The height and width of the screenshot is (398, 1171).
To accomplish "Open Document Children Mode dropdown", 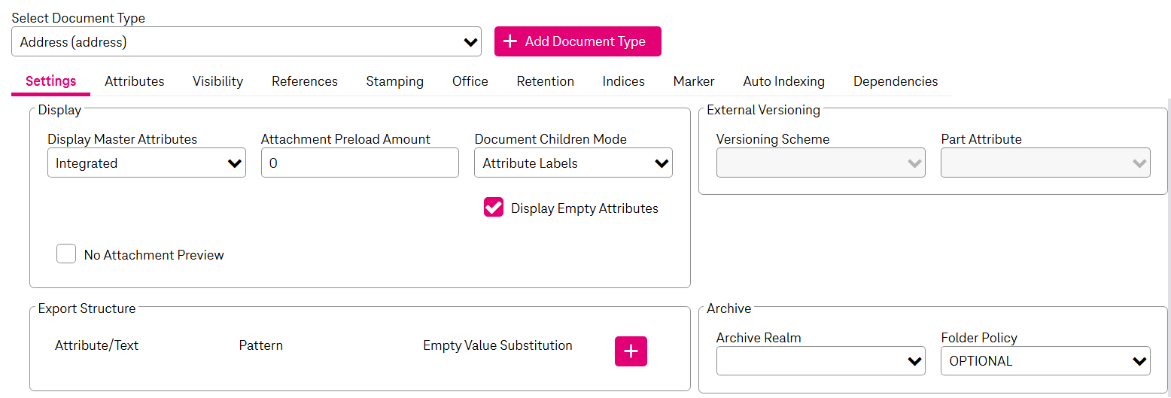I will [573, 163].
